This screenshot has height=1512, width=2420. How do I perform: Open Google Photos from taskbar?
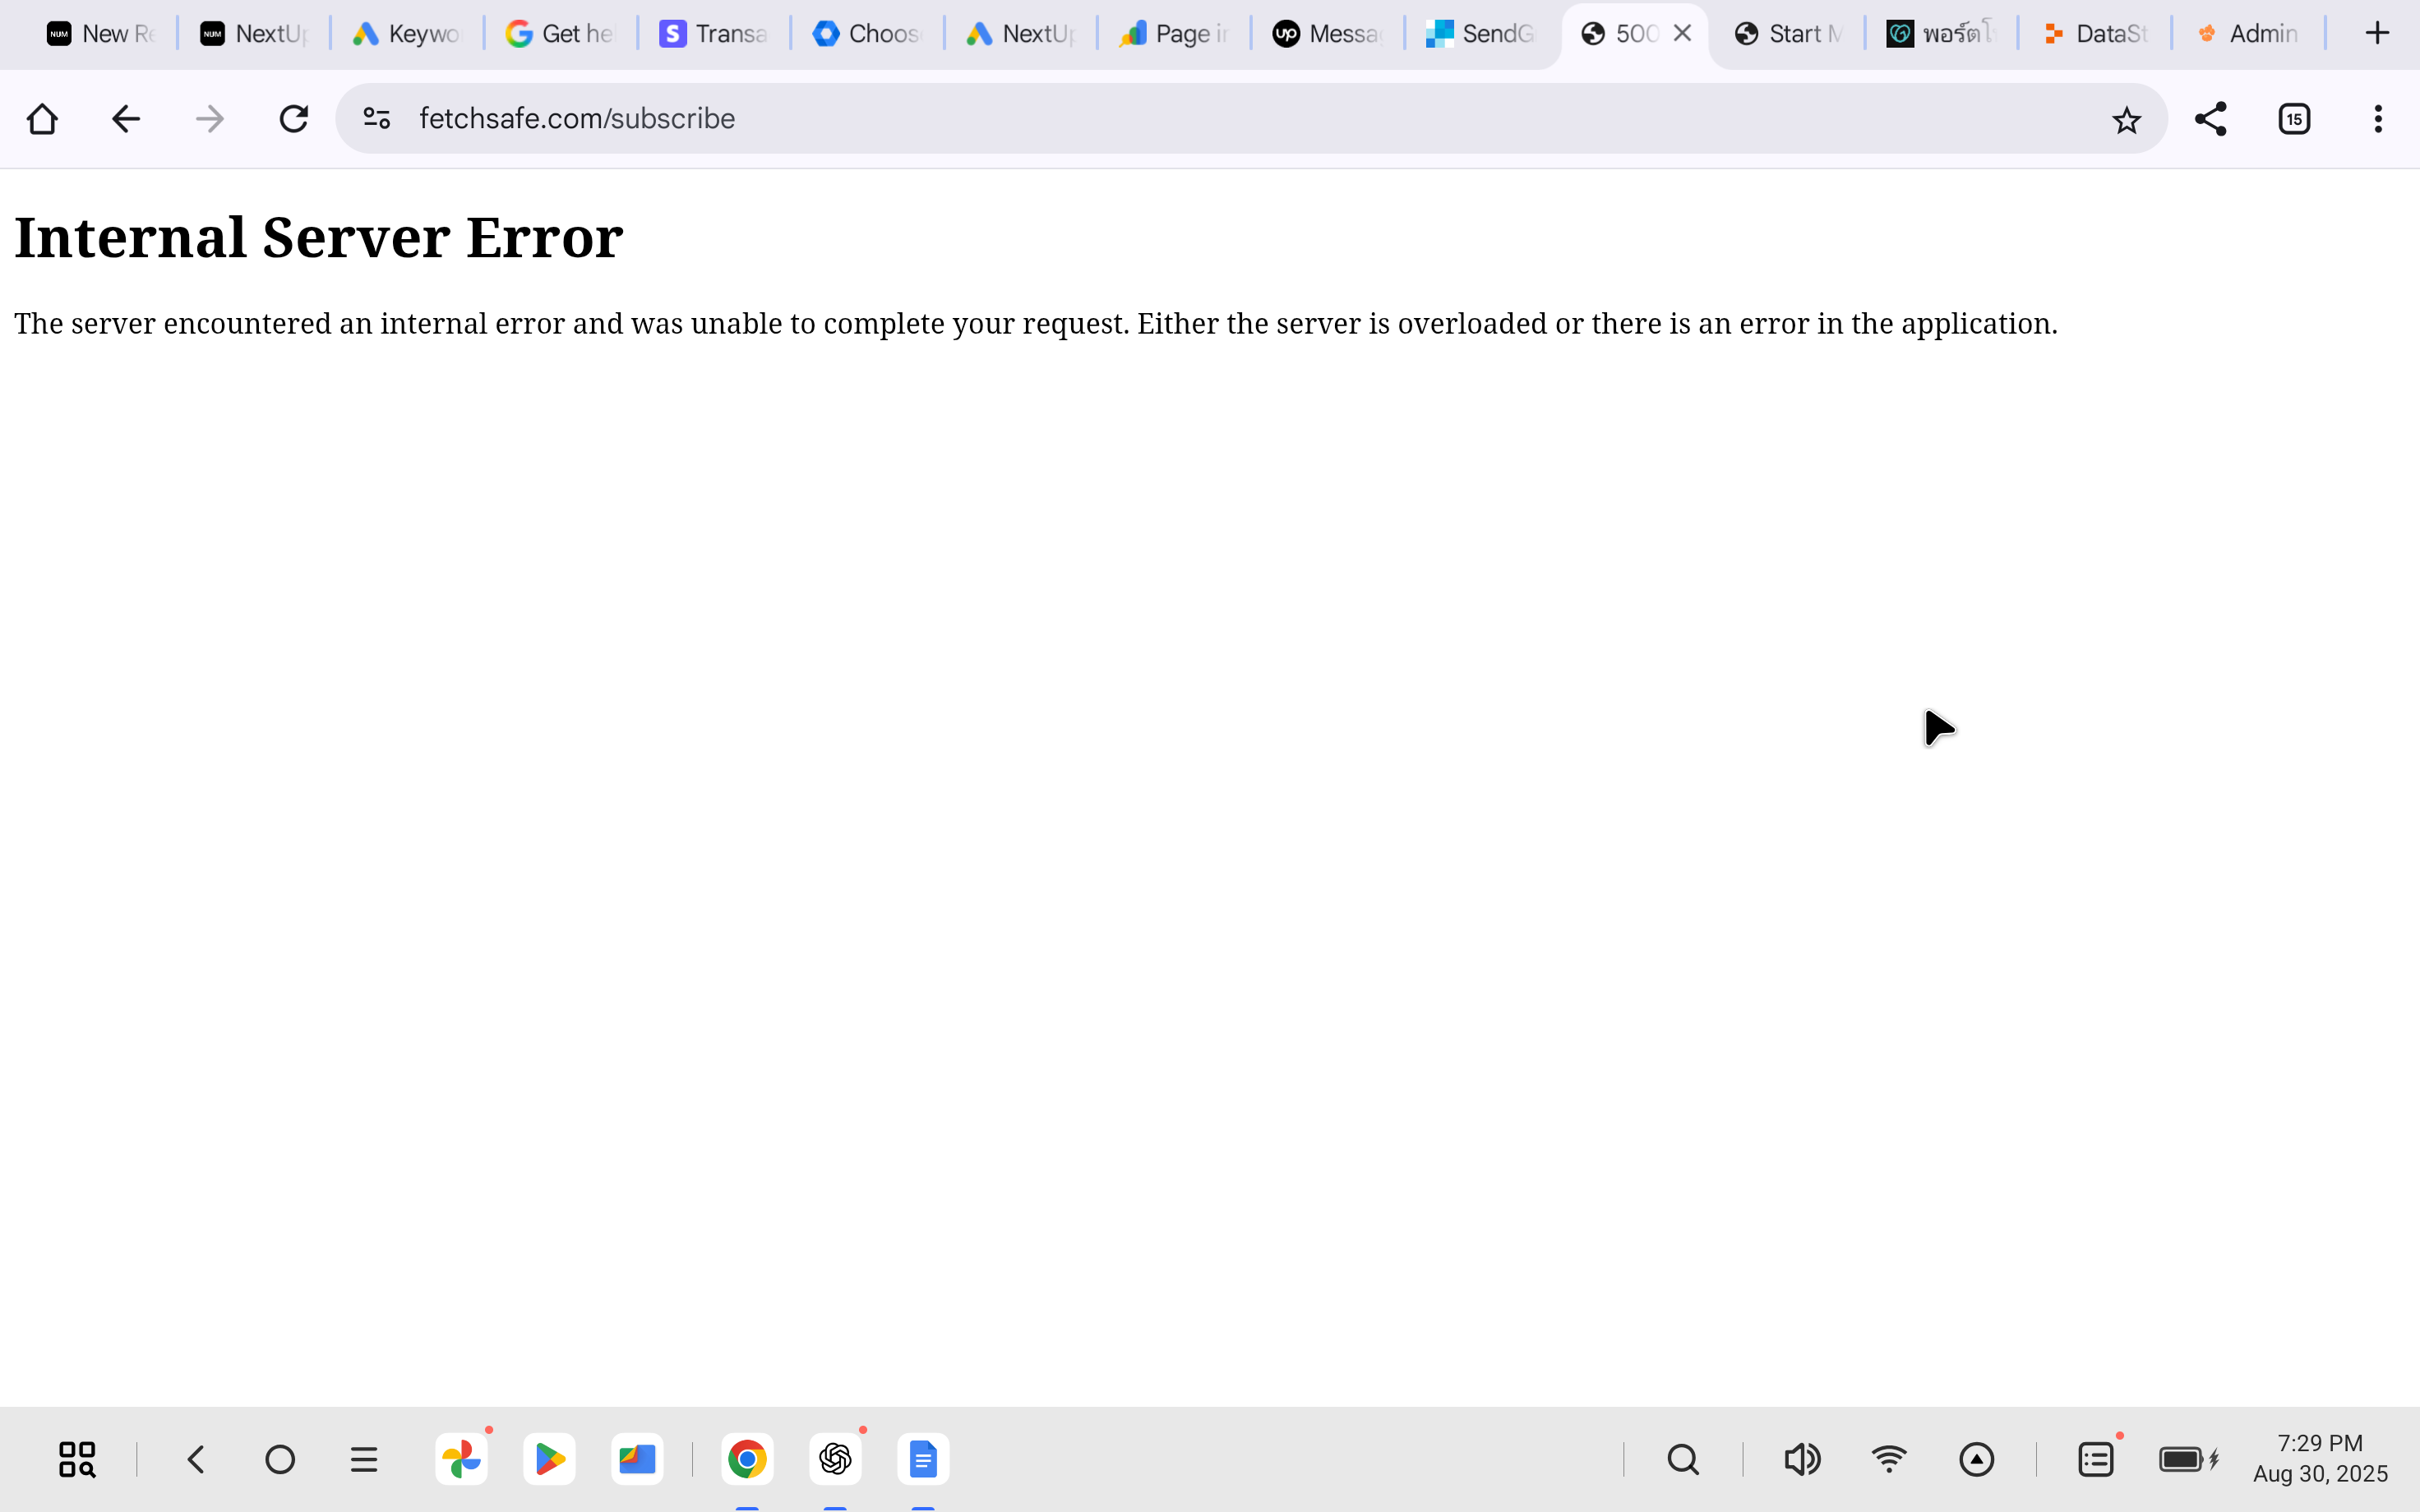pos(461,1459)
